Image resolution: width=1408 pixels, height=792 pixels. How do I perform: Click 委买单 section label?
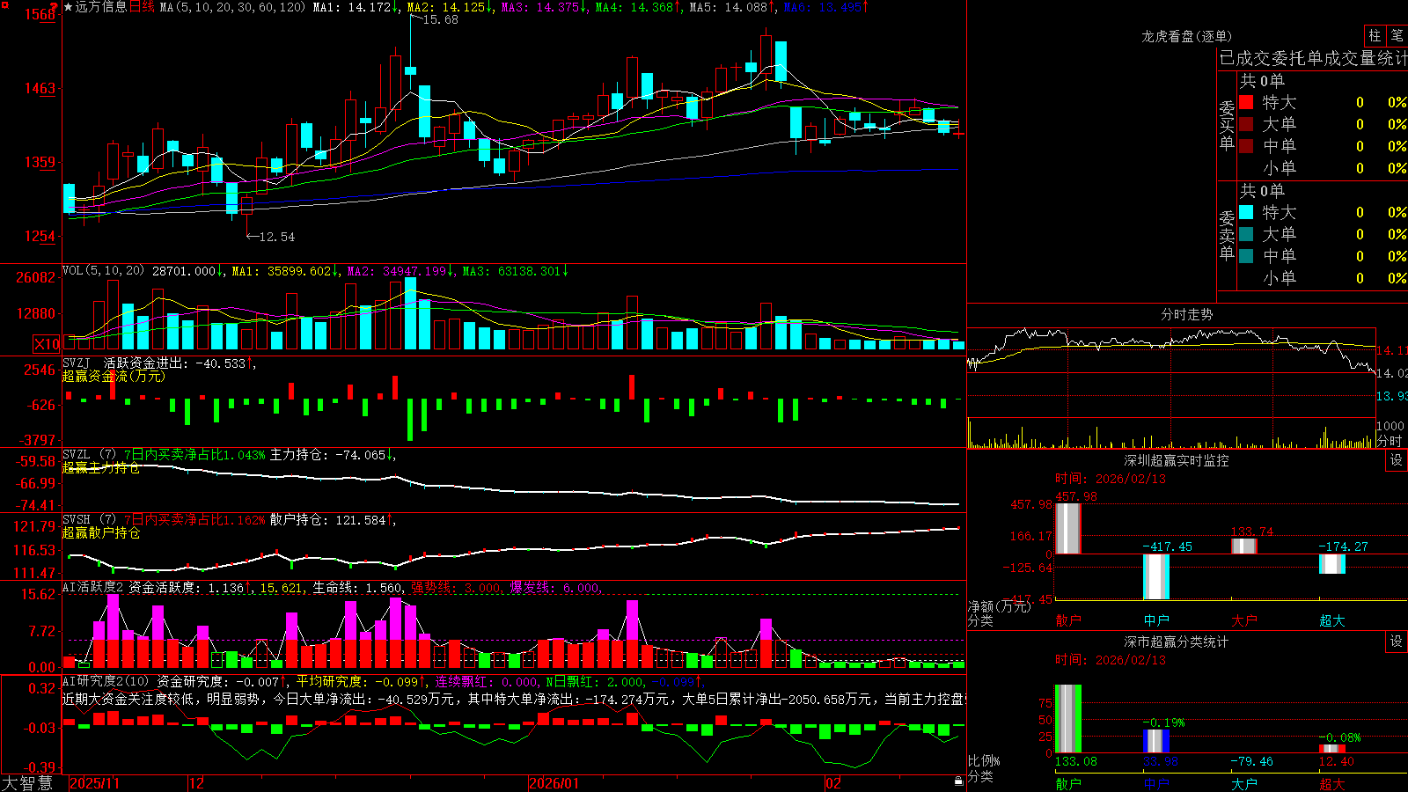click(x=1227, y=125)
